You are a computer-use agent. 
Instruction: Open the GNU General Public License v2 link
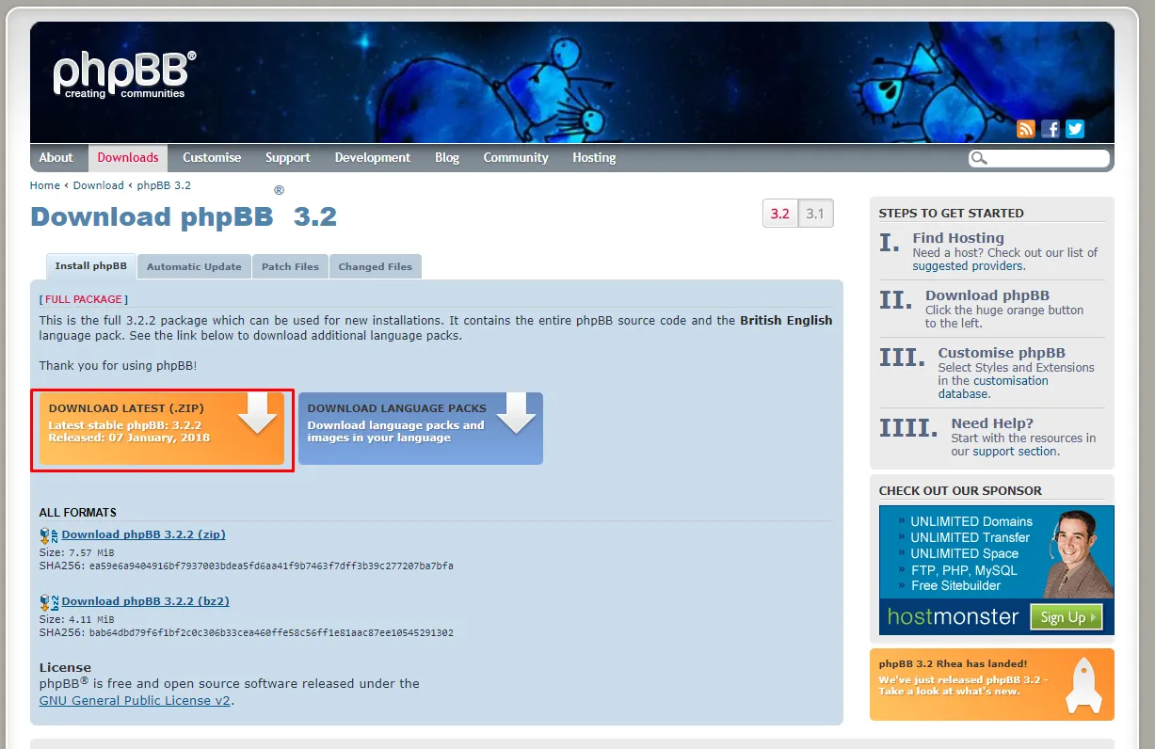tap(135, 701)
